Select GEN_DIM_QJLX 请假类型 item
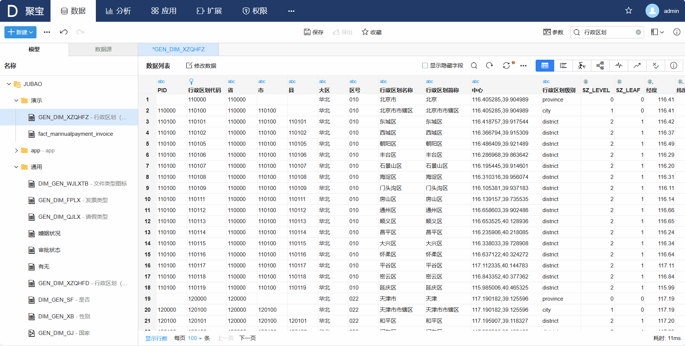The width and height of the screenshot is (685, 346). click(x=68, y=217)
